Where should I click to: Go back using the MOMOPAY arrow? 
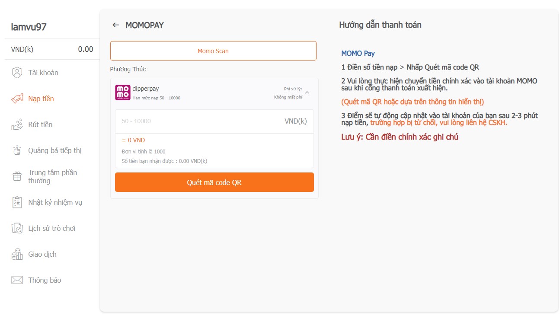pyautogui.click(x=115, y=25)
